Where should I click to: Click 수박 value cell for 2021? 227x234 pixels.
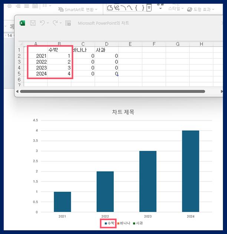pos(59,56)
